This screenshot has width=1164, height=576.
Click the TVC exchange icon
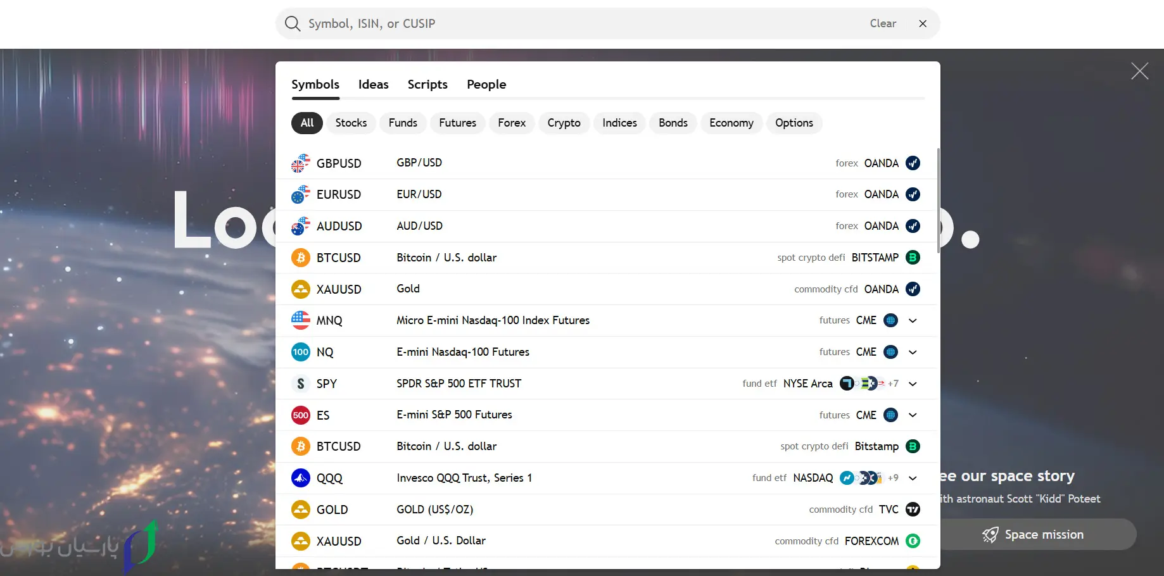pos(913,510)
